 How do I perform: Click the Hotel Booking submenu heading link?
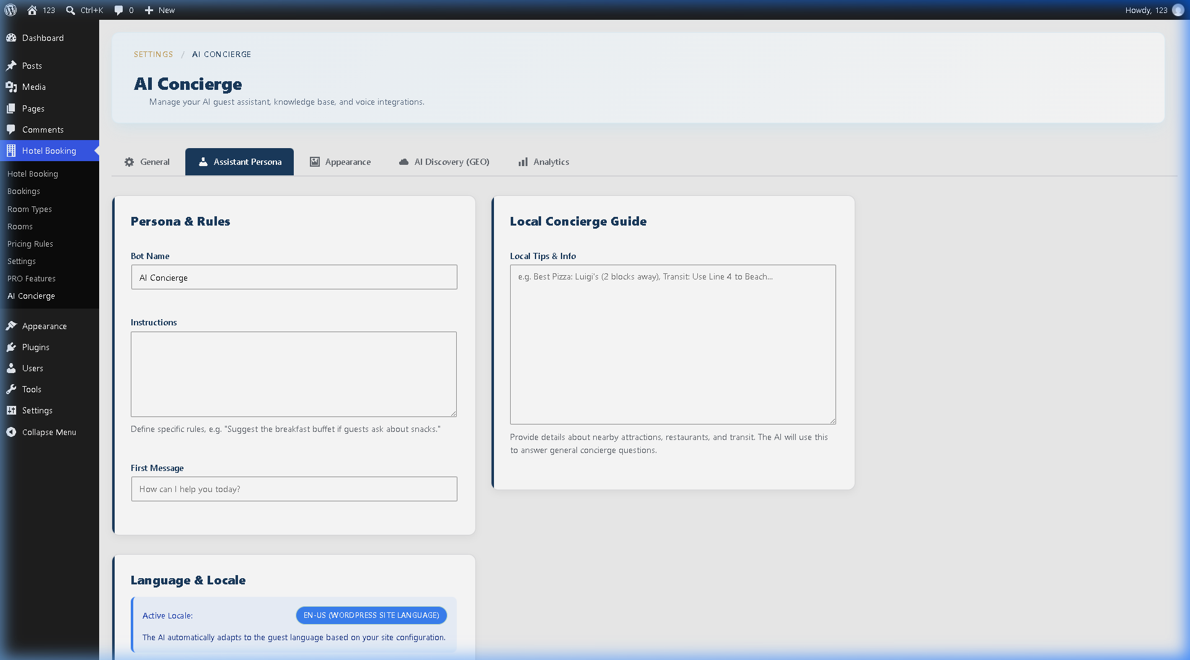coord(33,174)
